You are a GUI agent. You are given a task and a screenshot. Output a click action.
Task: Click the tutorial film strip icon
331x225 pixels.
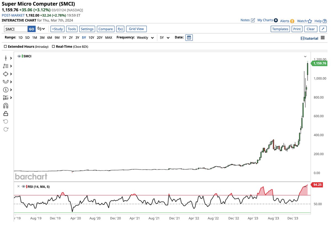303,38
